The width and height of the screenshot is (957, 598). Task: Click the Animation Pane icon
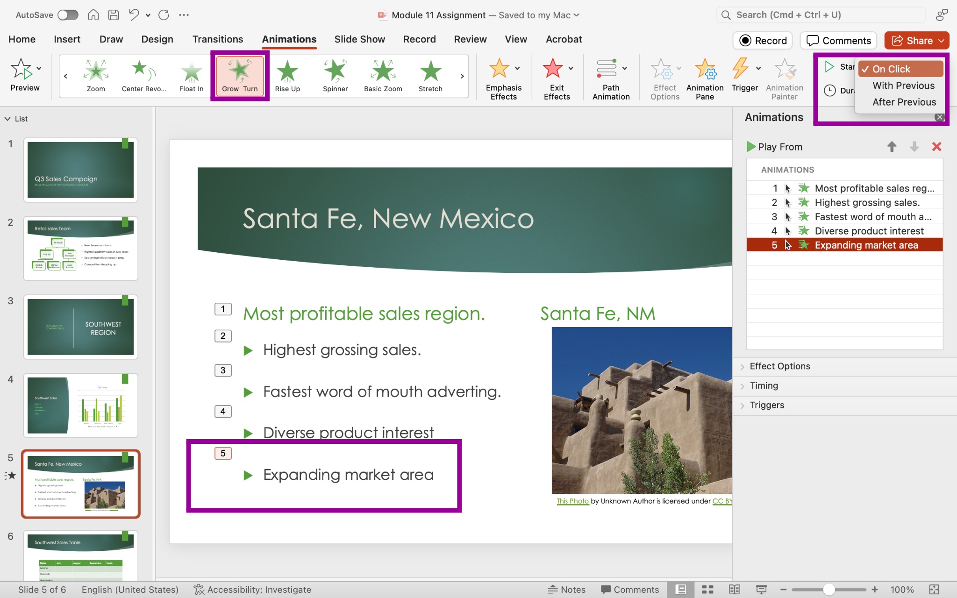[705, 78]
